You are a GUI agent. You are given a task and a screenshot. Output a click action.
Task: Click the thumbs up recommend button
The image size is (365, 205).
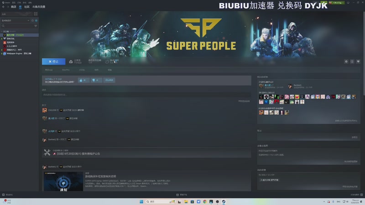tap(83, 80)
